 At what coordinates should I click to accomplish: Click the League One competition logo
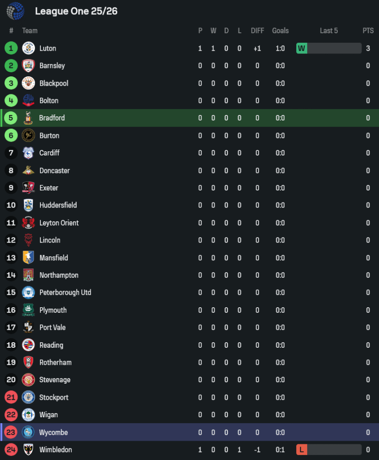15,11
